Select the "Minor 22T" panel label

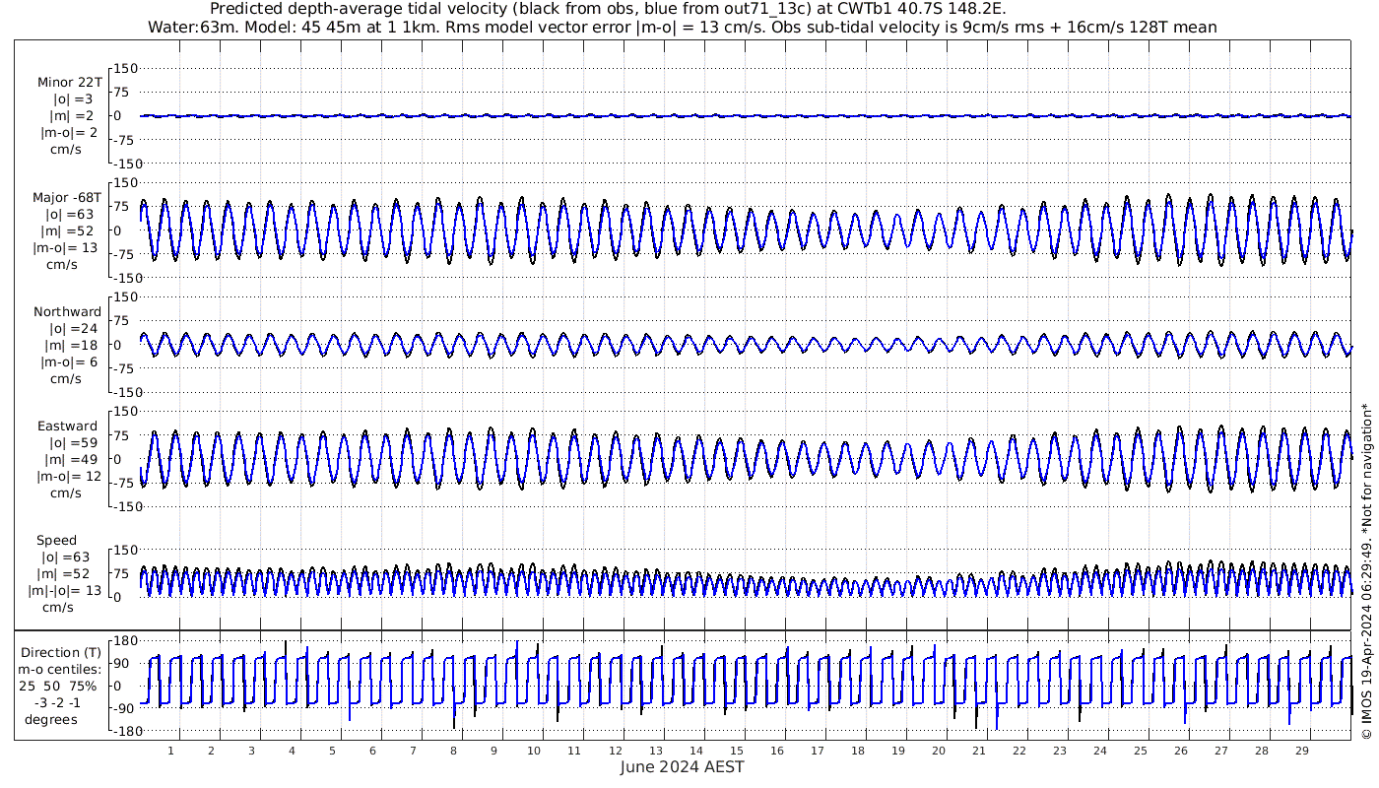(x=69, y=82)
